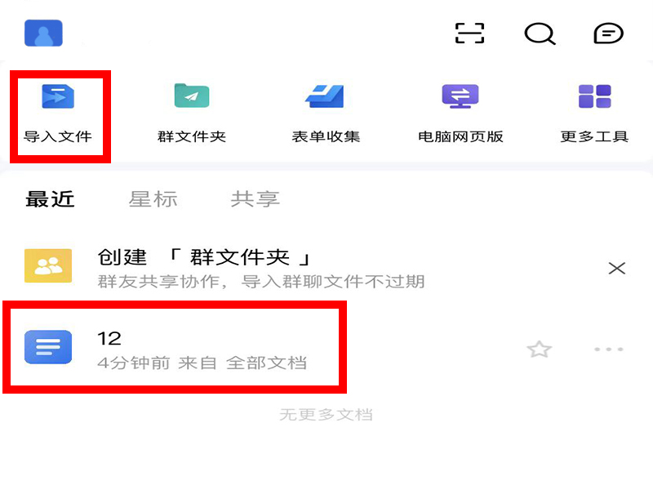Image resolution: width=653 pixels, height=490 pixels.
Task: Click the 更多工具 label
Action: pyautogui.click(x=594, y=136)
